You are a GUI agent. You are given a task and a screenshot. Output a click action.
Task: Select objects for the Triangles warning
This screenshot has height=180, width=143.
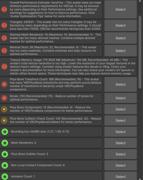pyautogui.click(x=120, y=25)
